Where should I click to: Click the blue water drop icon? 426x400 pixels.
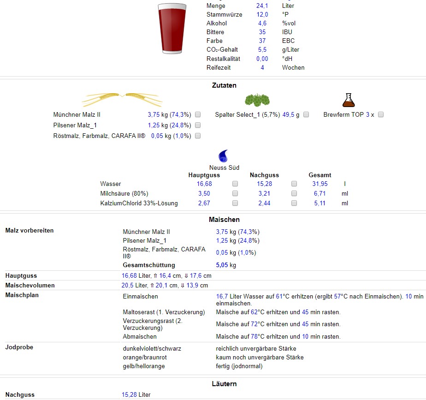[x=224, y=155]
